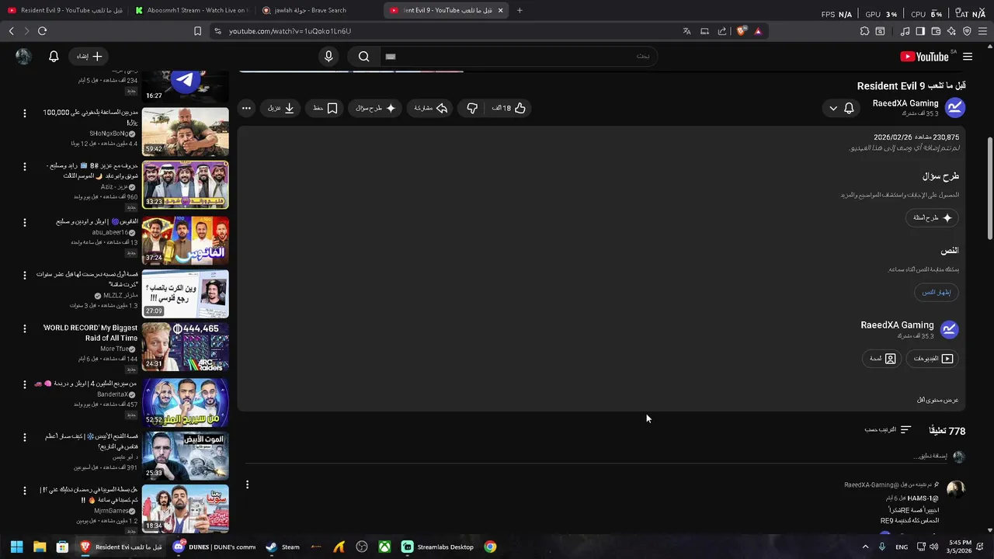Viewport: 994px width, 559px height.
Task: Click the Ask questions chip in description
Action: 932,218
